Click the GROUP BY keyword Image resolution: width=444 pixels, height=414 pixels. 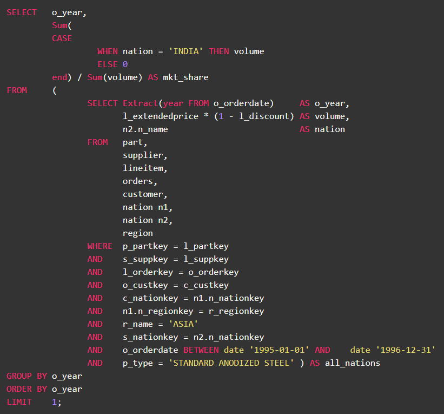tap(27, 376)
